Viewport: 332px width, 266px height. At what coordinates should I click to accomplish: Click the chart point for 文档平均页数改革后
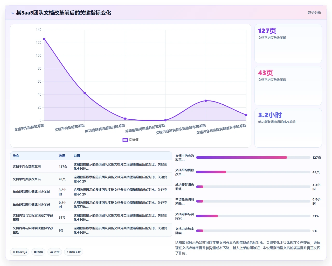pos(85,93)
